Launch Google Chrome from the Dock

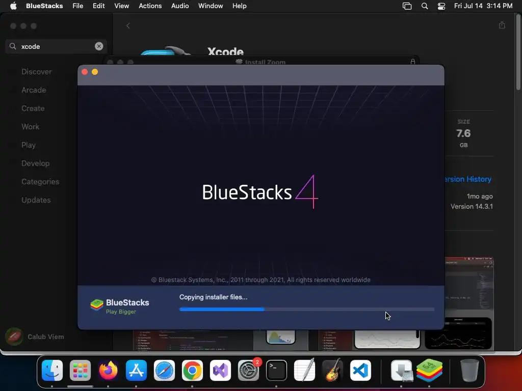pyautogui.click(x=192, y=371)
